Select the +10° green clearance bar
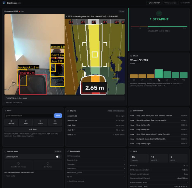Screen dimensions: 192x188 coord(167,74)
